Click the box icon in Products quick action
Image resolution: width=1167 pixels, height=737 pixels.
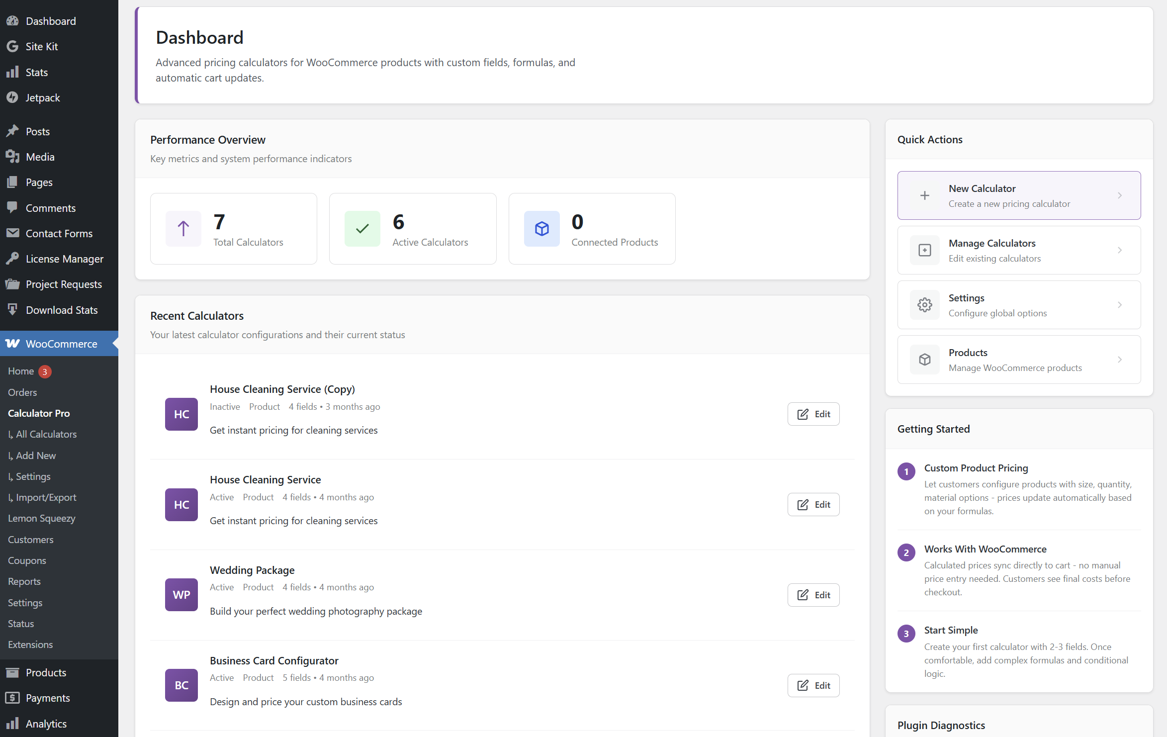[x=924, y=360]
